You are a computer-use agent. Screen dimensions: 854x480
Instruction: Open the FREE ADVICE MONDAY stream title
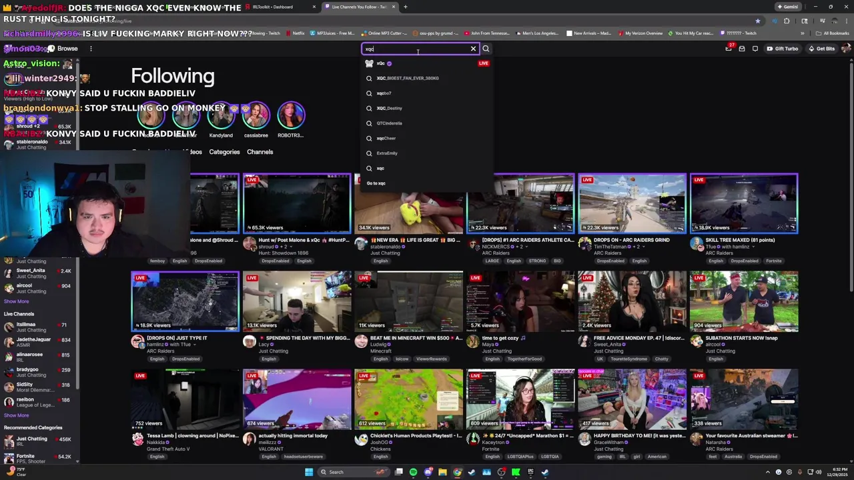(x=639, y=338)
